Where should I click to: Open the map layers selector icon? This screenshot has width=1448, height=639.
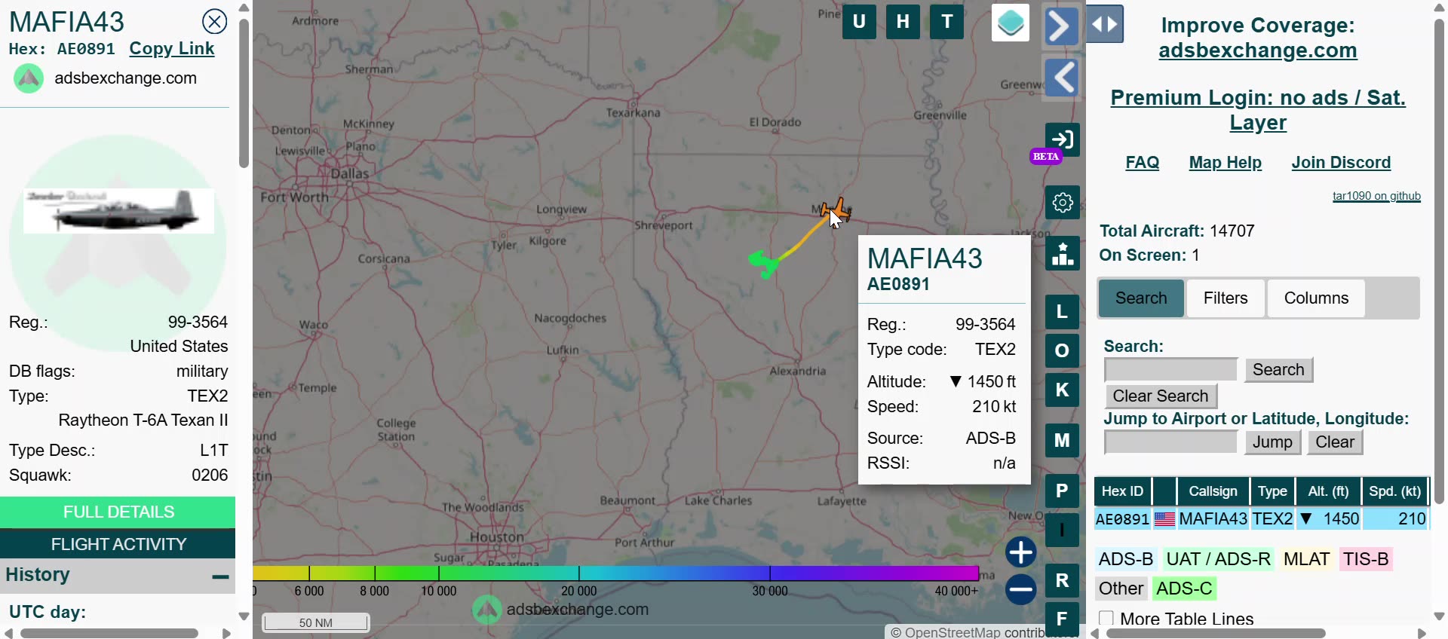pos(1011,23)
